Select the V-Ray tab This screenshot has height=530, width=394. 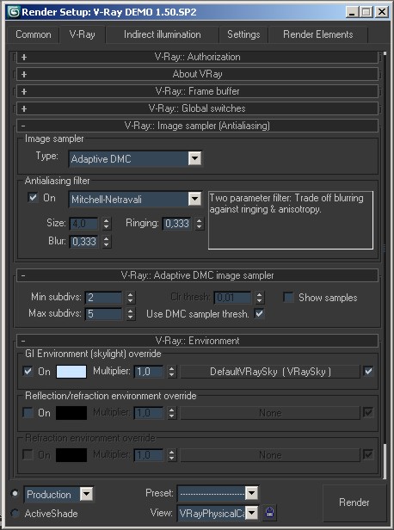[82, 34]
